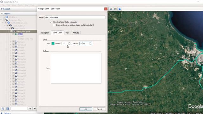
Task: Close the Edit Folder dialog with red X
Action: coord(106,9)
